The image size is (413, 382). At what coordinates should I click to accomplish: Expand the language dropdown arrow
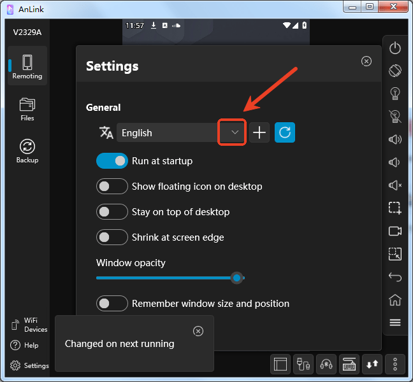(235, 132)
